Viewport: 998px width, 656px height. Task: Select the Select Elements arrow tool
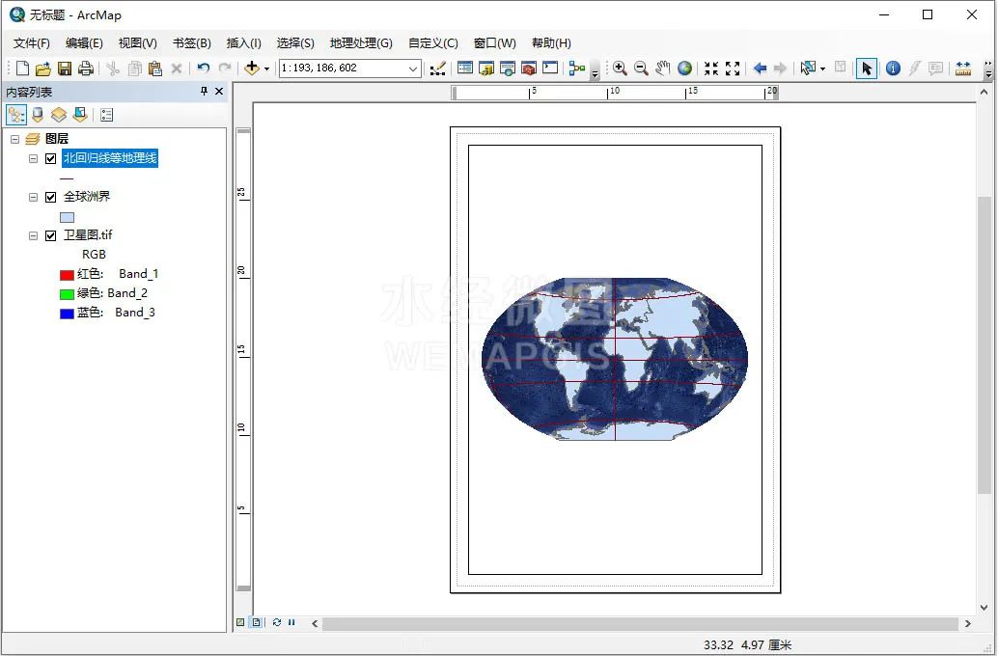click(867, 68)
